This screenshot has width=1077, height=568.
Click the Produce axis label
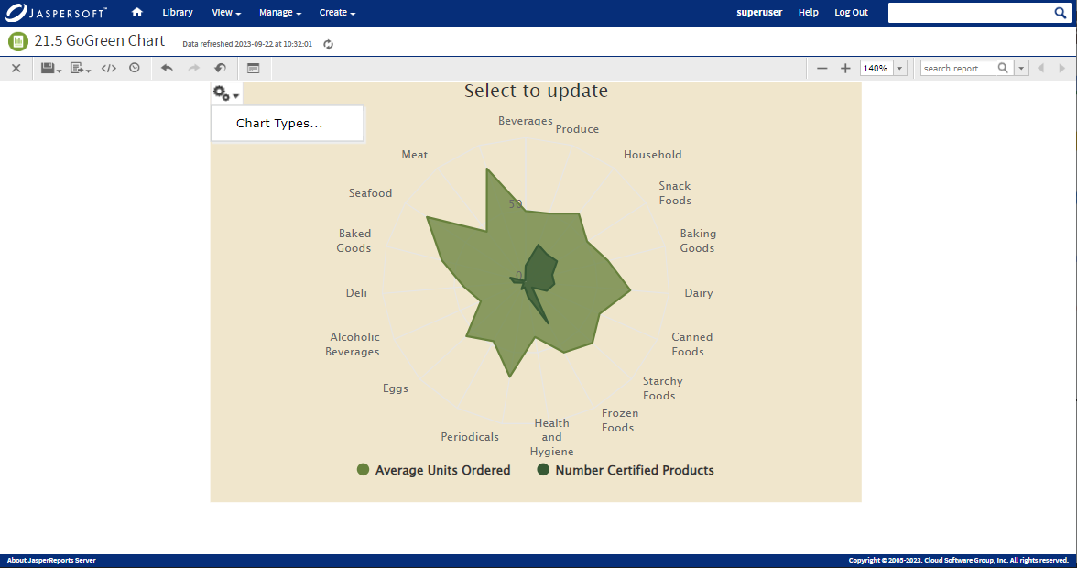coord(577,129)
